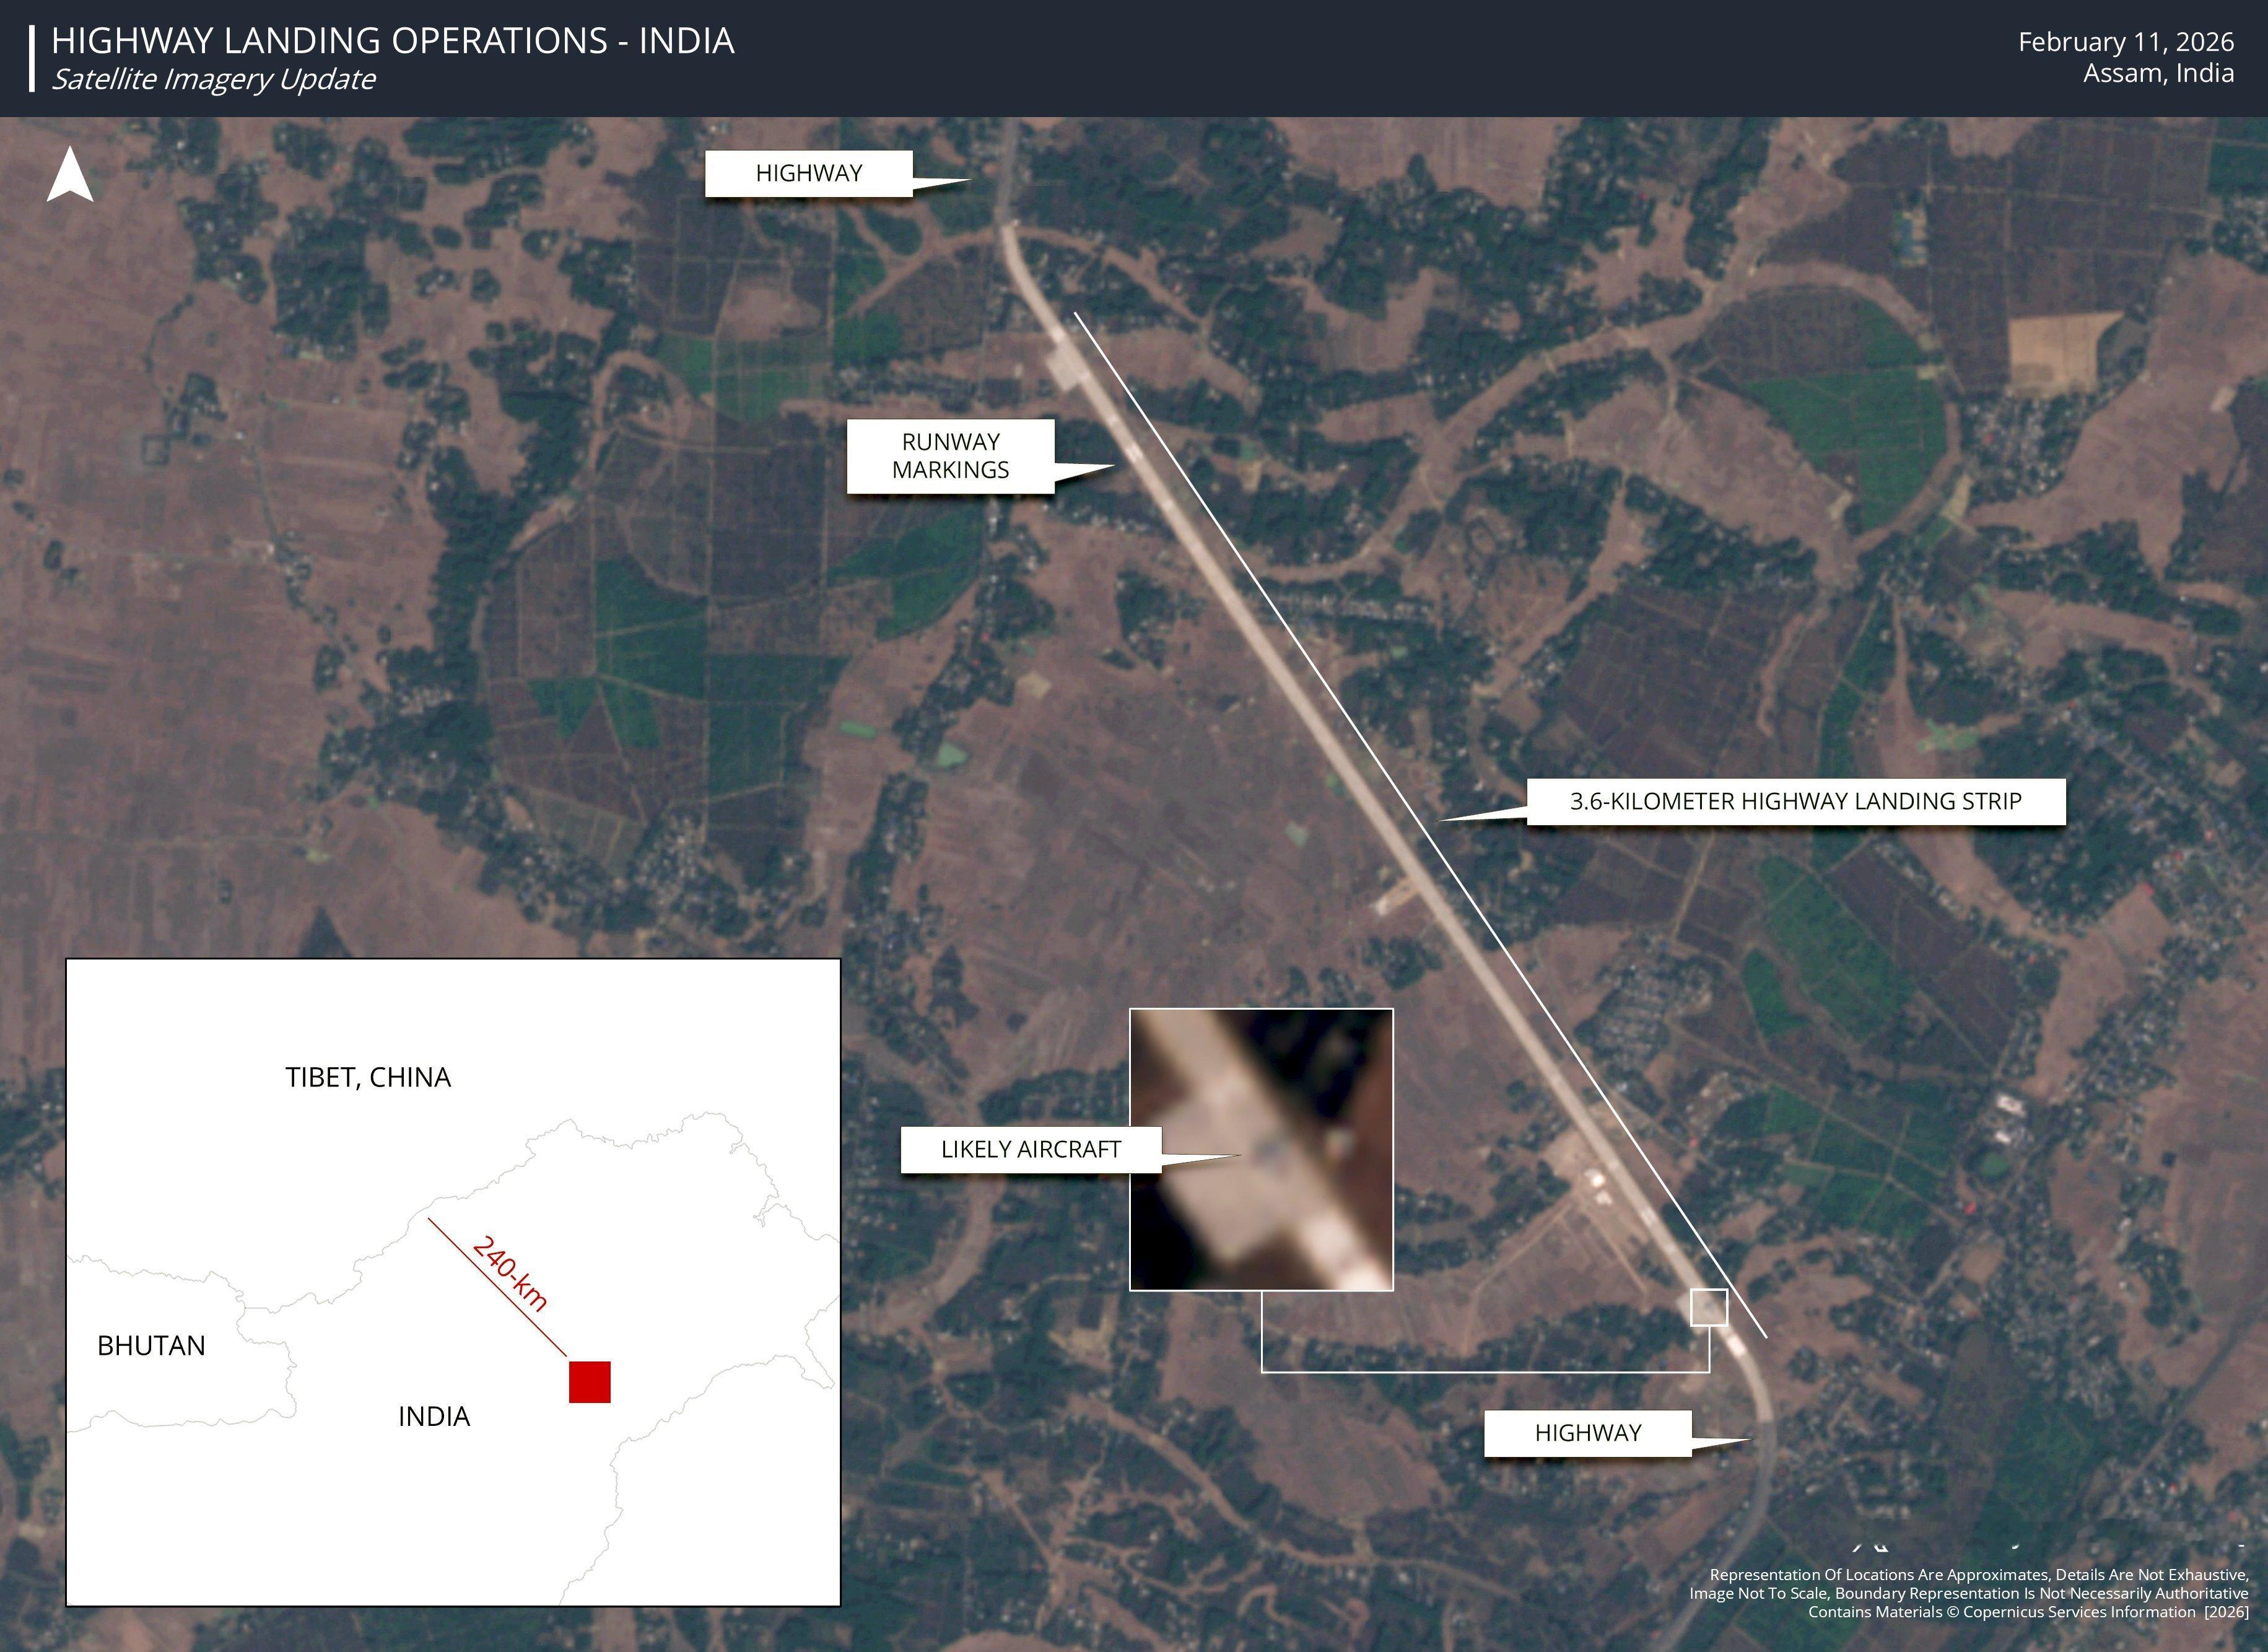
Task: Select the bottom HIGHWAY label
Action: click(x=1587, y=1433)
